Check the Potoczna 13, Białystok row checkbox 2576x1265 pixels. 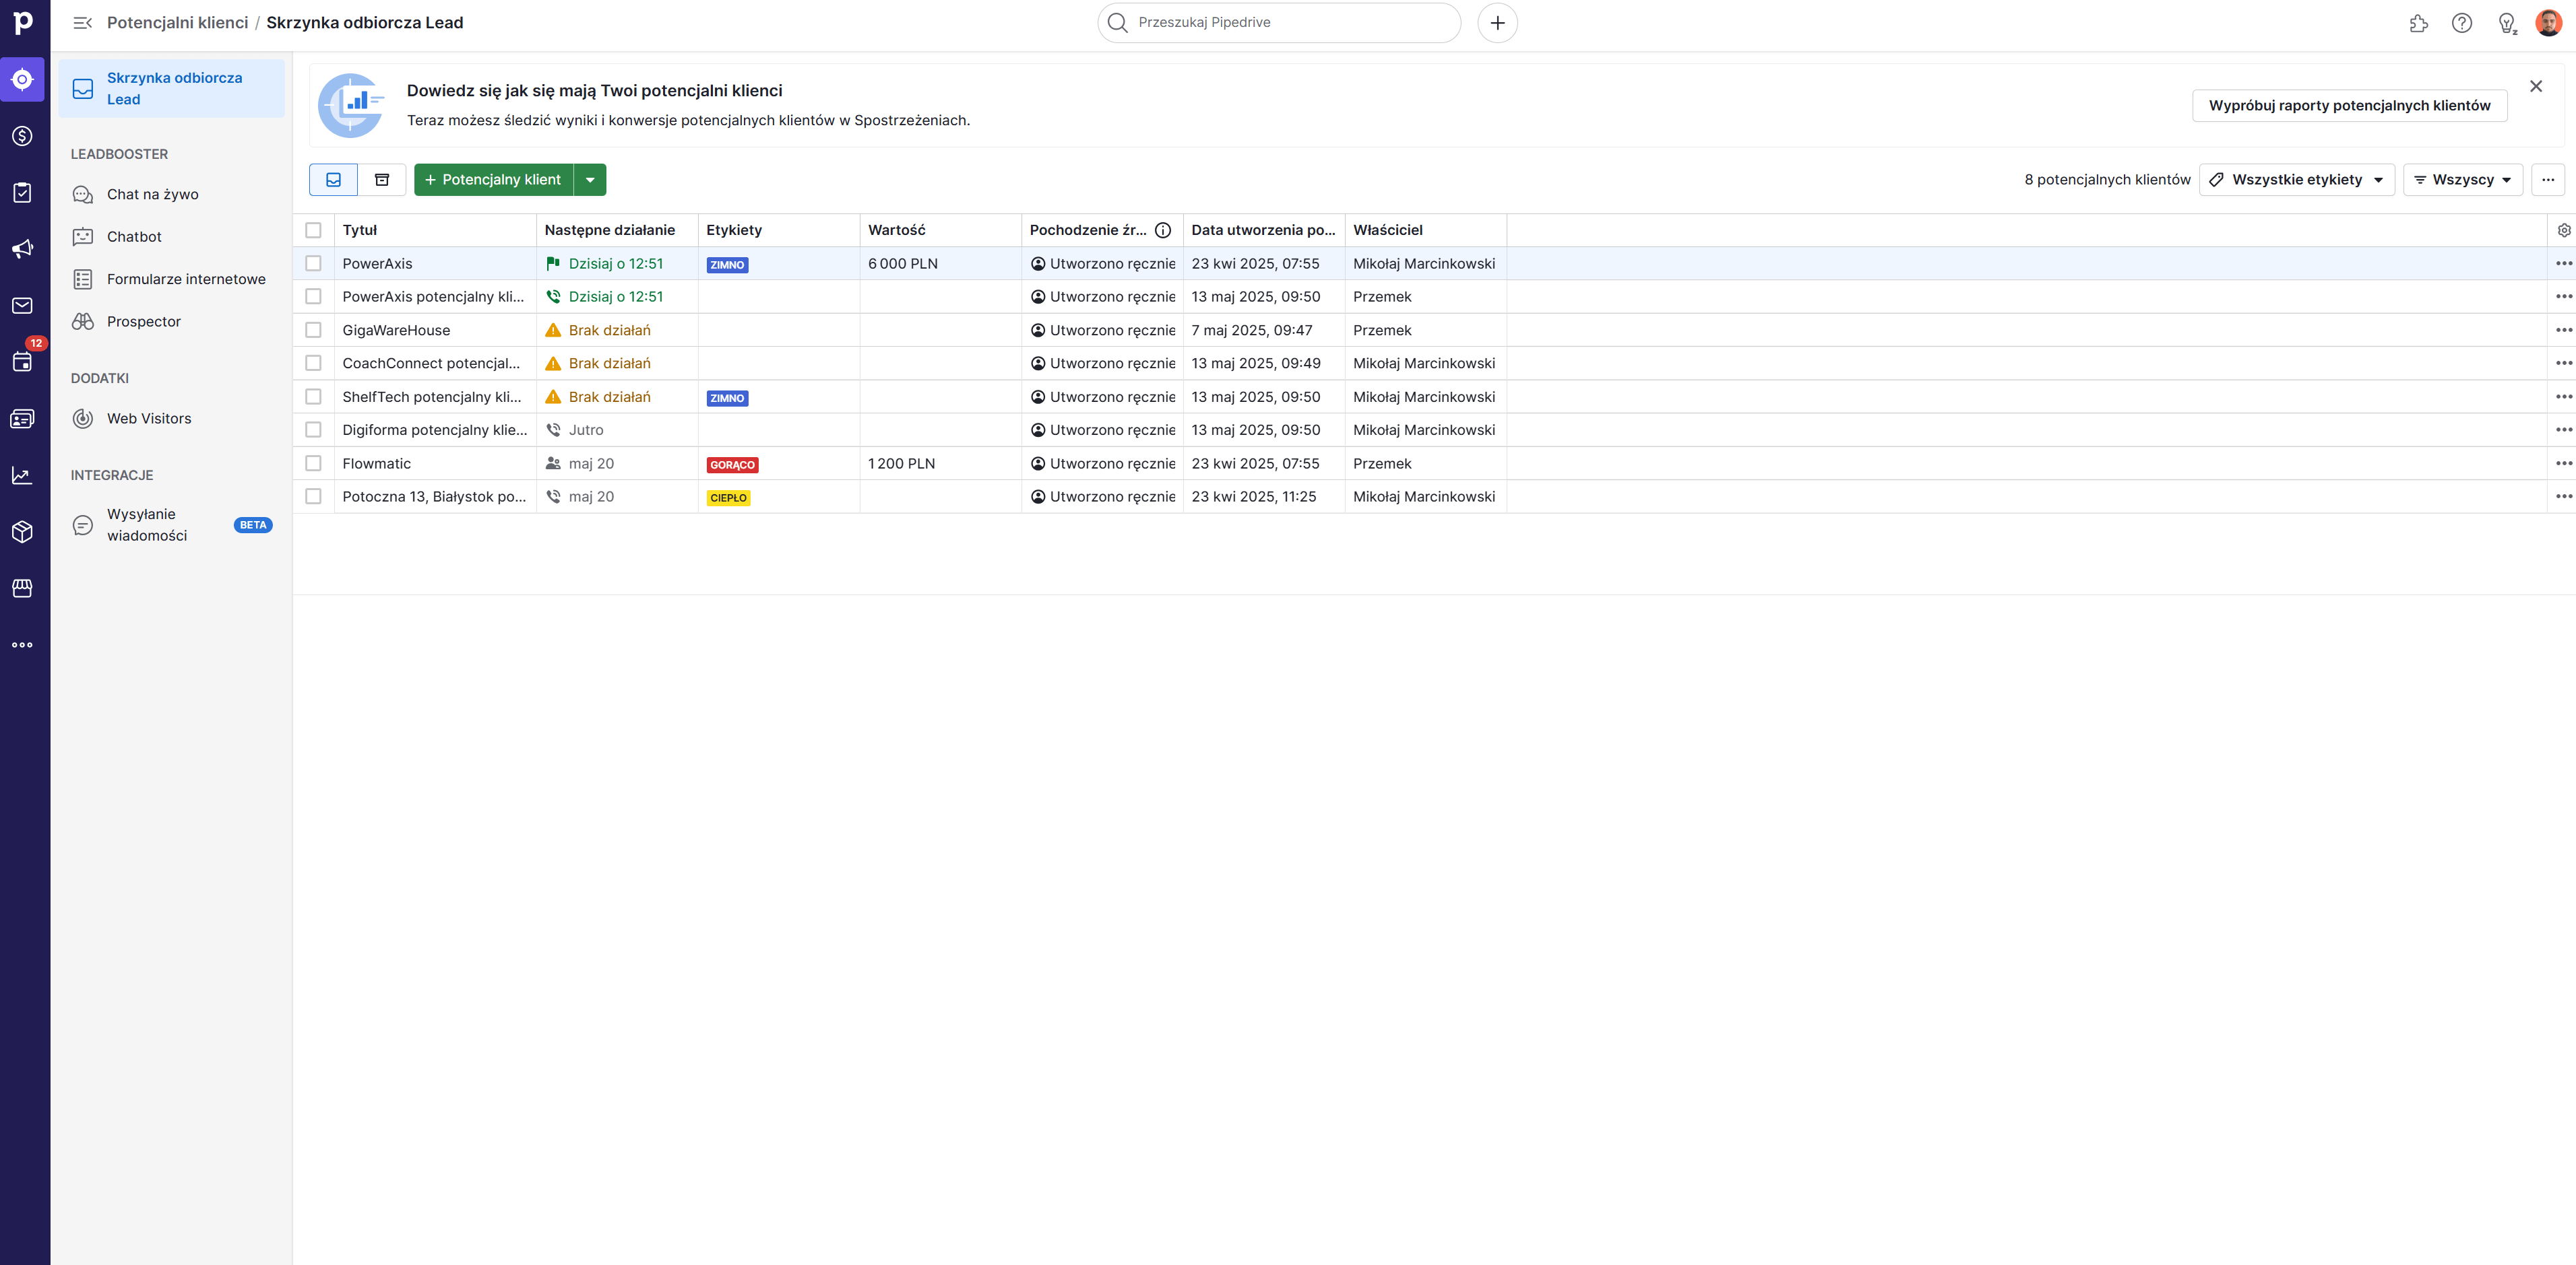pyautogui.click(x=313, y=497)
